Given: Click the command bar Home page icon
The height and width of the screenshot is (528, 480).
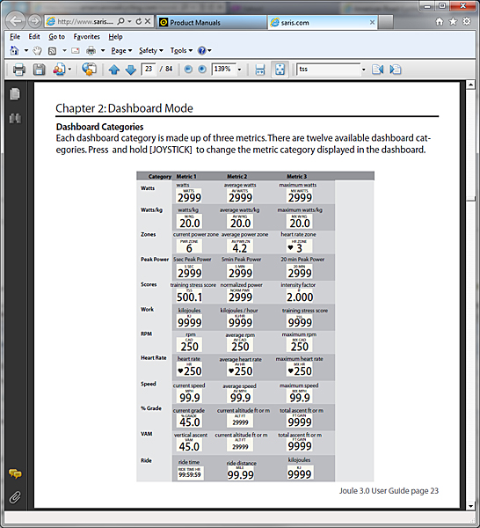Looking at the screenshot, I should 14,50.
